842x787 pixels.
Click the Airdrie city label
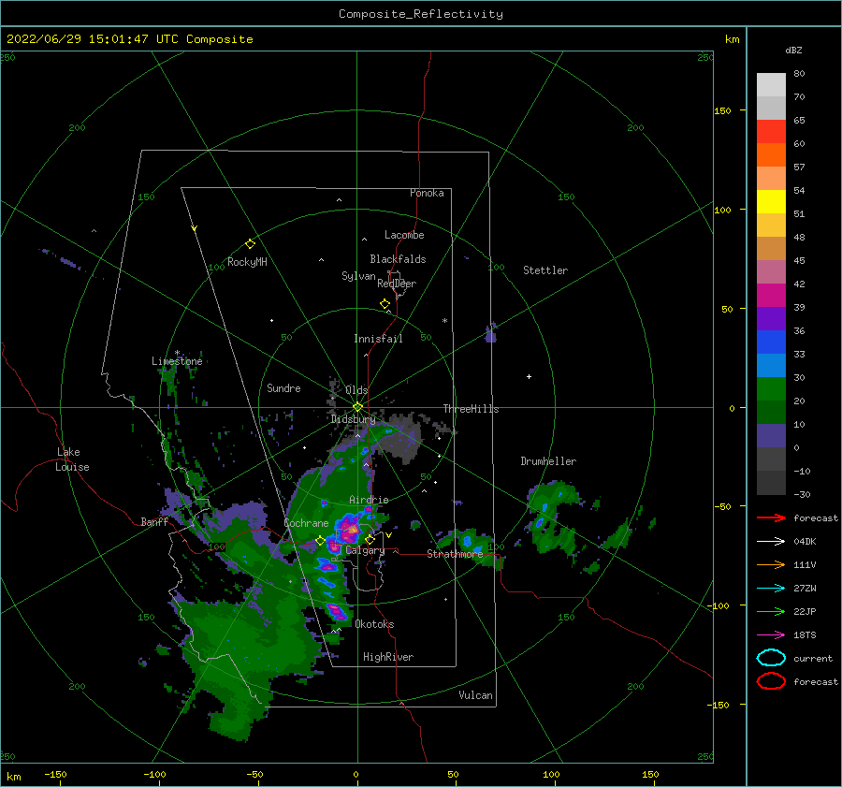tap(369, 500)
